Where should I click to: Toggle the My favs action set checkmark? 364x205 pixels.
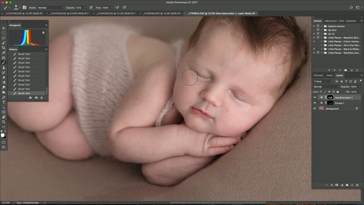tap(314, 30)
